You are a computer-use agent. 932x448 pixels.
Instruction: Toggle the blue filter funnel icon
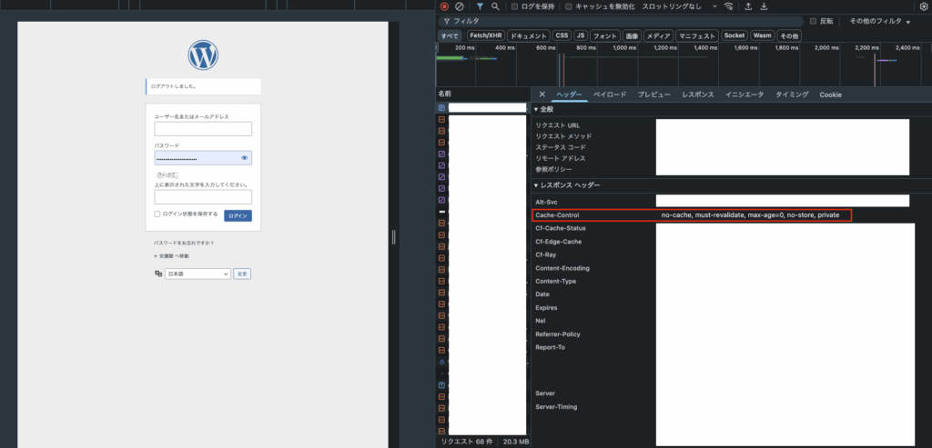tap(480, 6)
